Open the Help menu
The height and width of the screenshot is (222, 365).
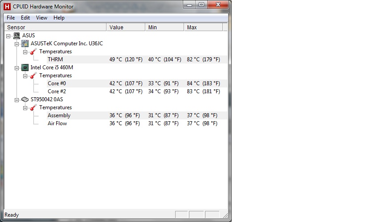tap(59, 18)
